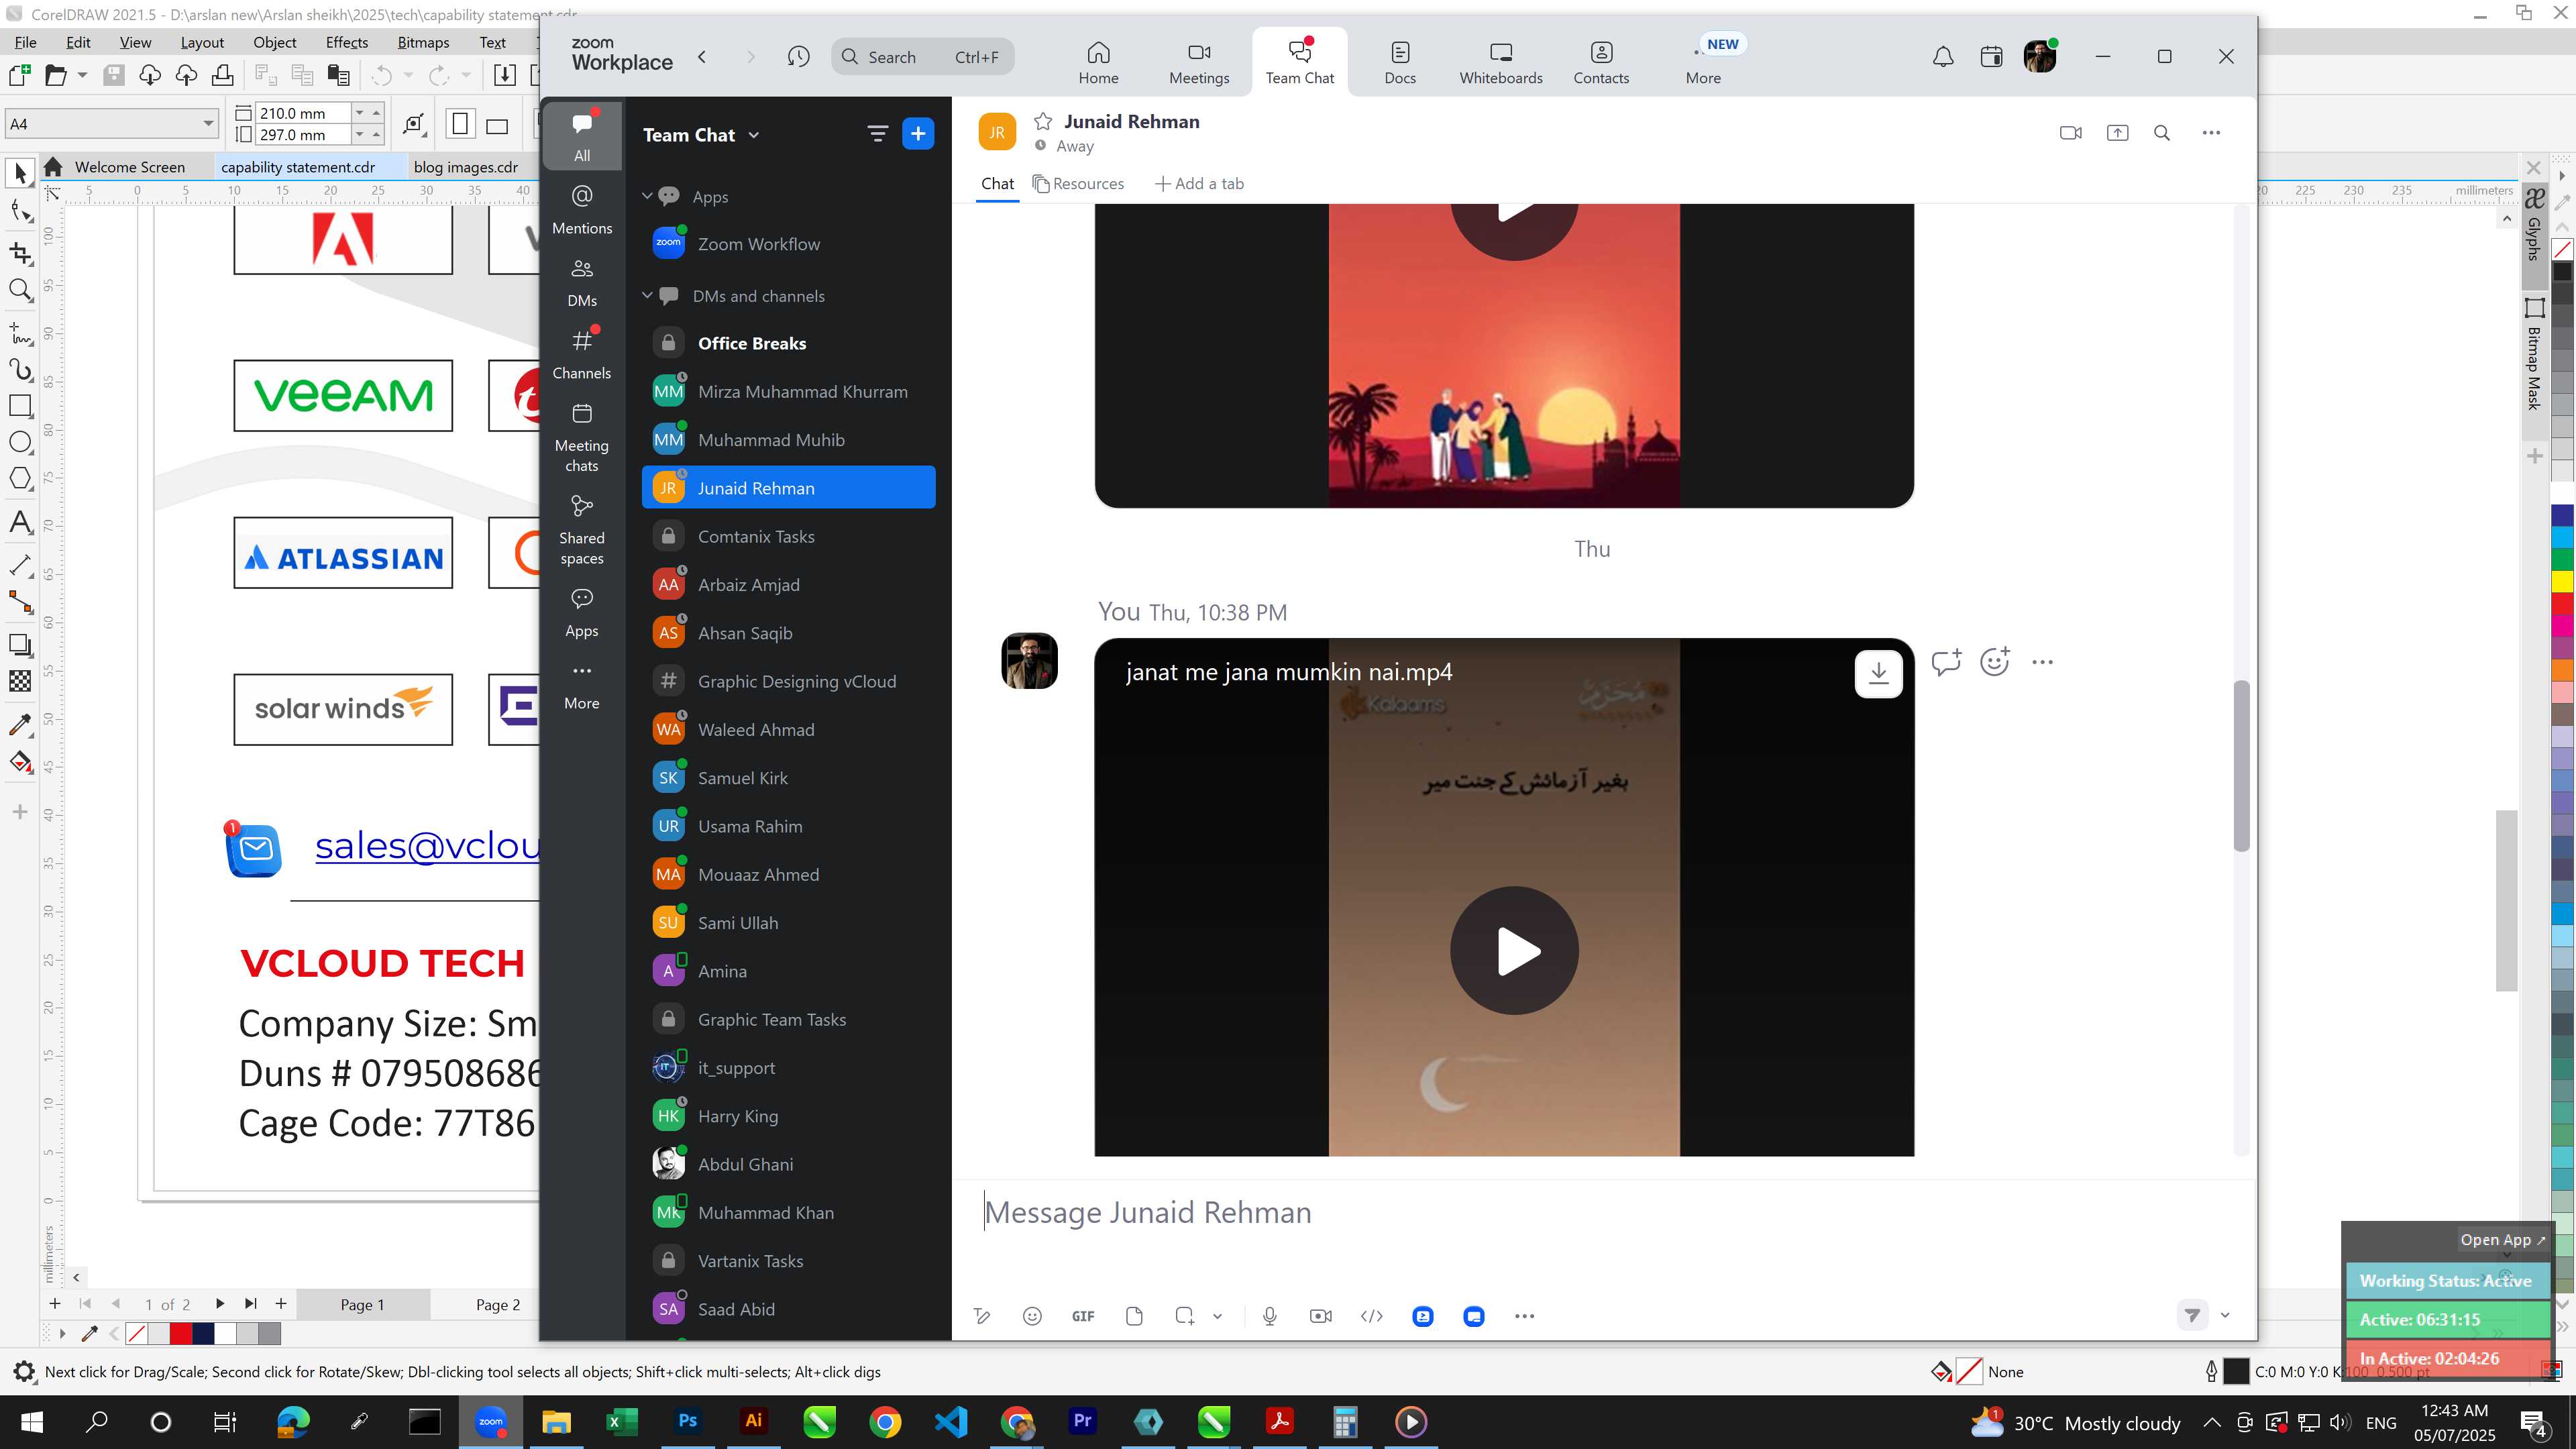Record a video message

(1321, 1316)
